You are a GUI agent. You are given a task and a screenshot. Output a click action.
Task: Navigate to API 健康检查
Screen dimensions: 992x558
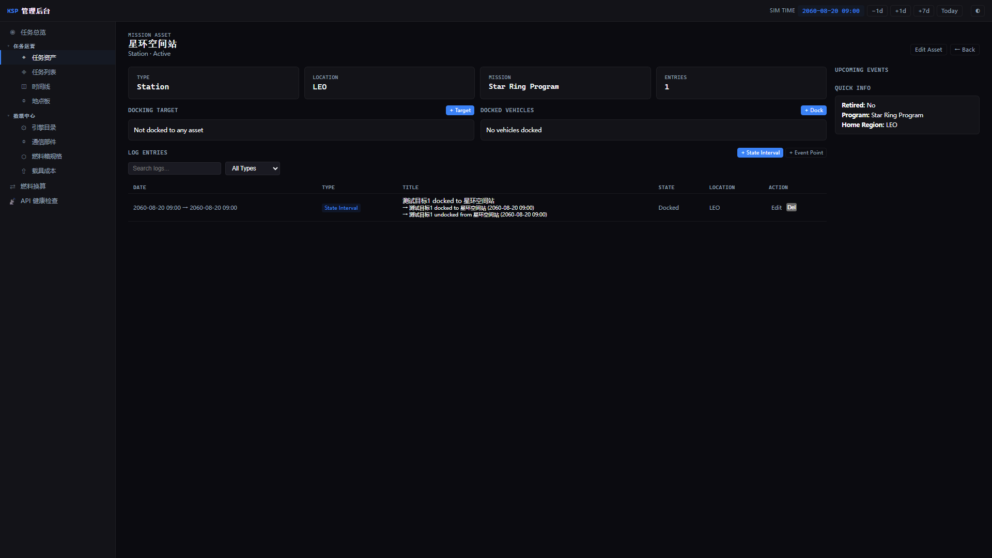(57, 200)
